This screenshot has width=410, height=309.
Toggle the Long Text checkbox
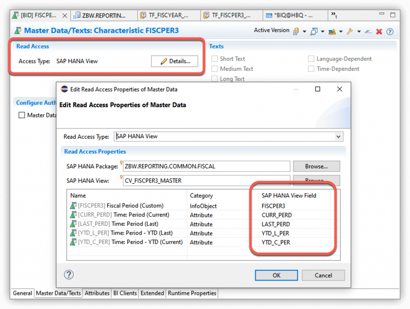[x=215, y=79]
